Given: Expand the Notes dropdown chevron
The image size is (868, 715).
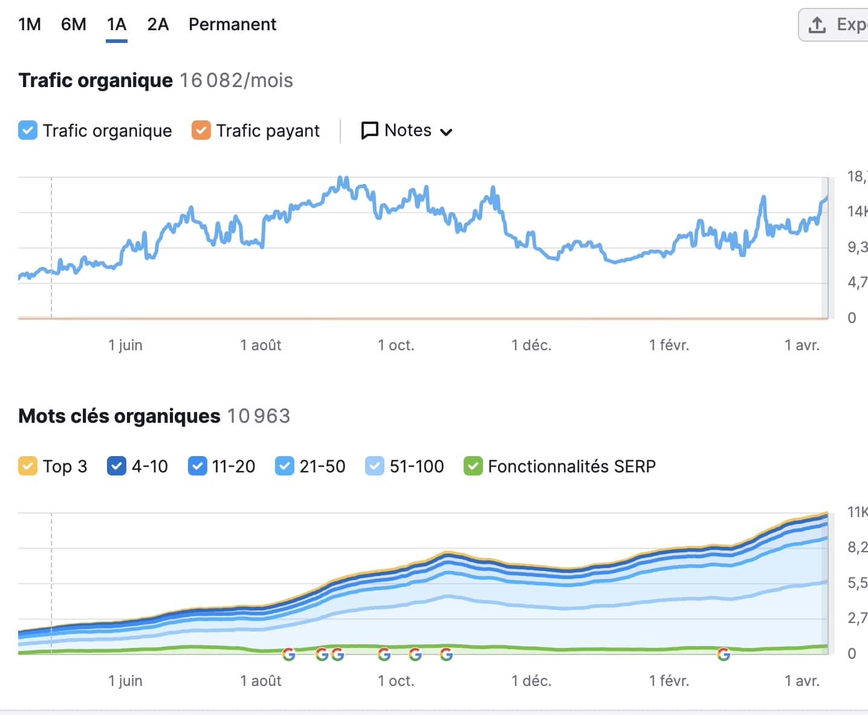Looking at the screenshot, I should (446, 132).
